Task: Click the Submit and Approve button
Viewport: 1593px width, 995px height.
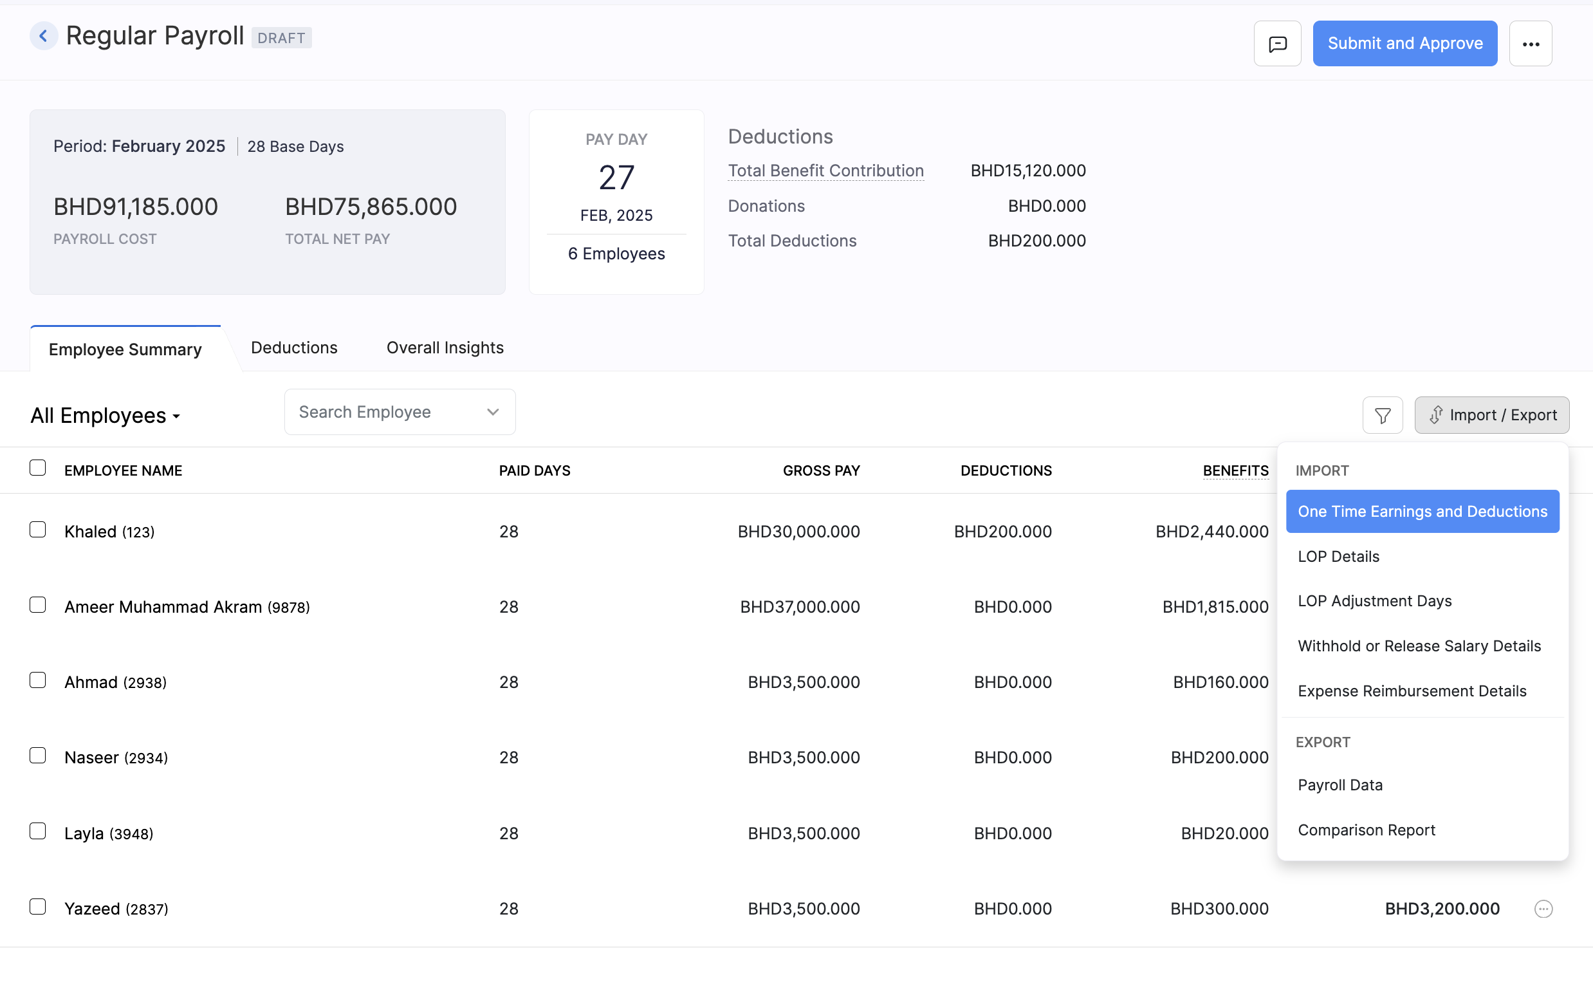Action: click(1405, 42)
